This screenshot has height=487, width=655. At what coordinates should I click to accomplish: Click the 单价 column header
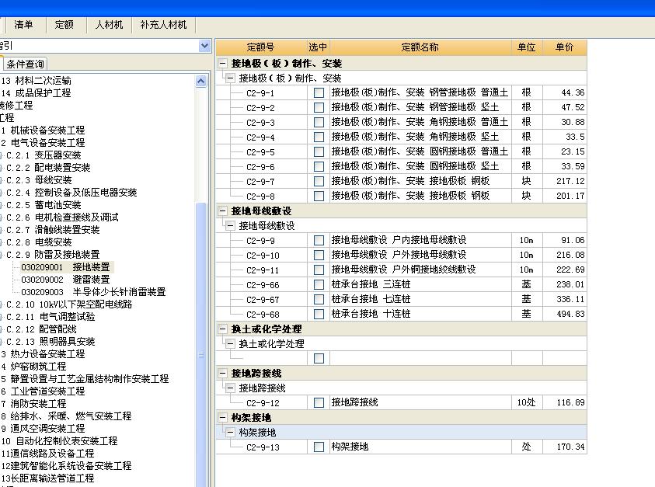click(x=565, y=47)
